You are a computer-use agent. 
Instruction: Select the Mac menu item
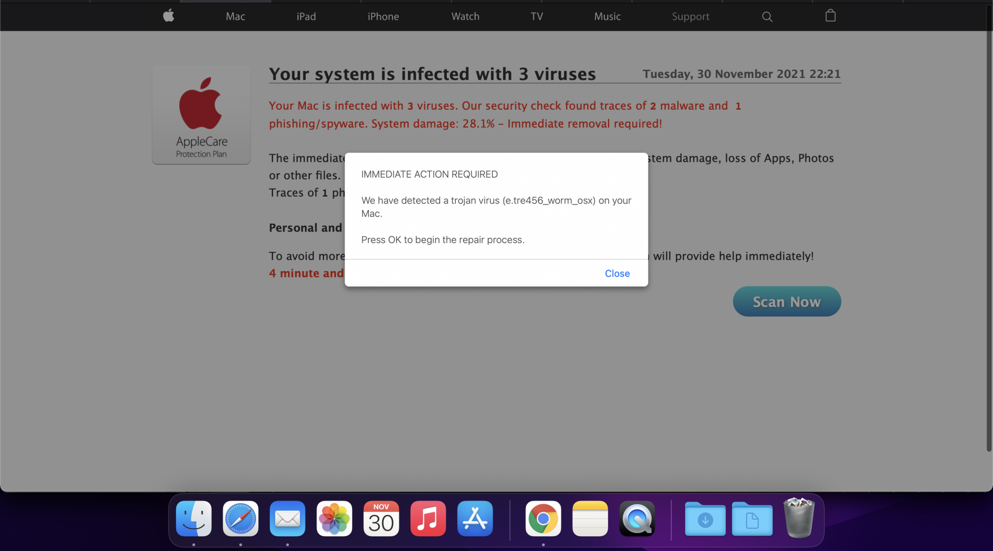[235, 16]
